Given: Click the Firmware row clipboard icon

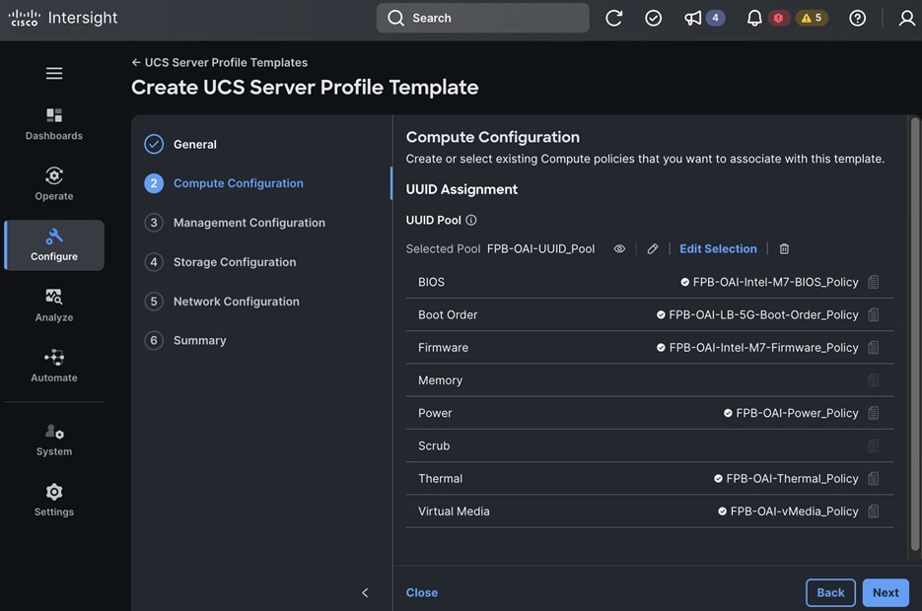Looking at the screenshot, I should tap(874, 348).
